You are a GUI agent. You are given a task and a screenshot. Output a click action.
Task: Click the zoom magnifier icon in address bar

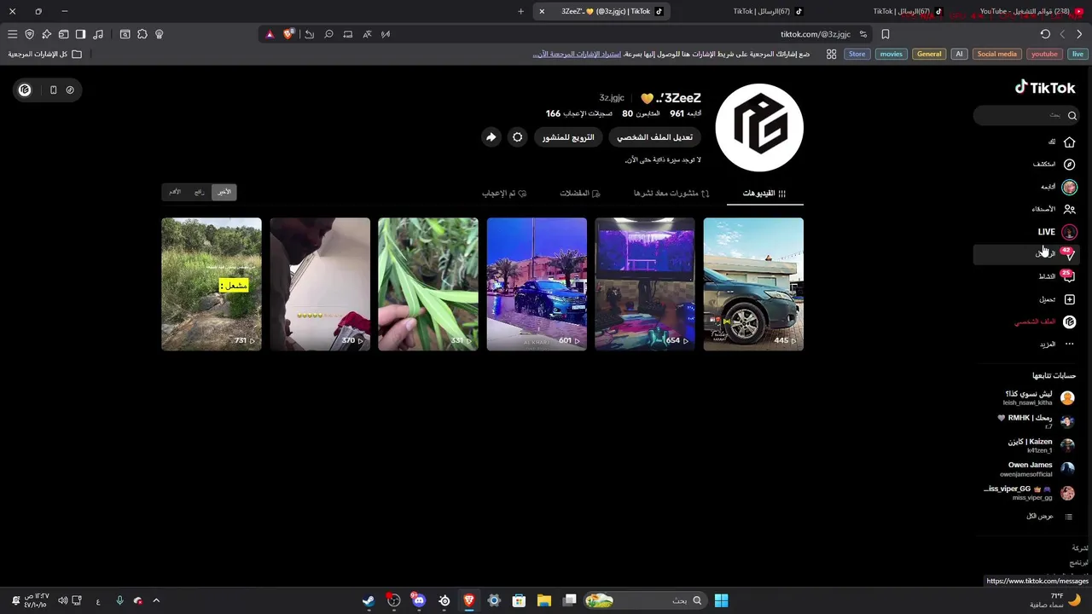pyautogui.click(x=328, y=34)
